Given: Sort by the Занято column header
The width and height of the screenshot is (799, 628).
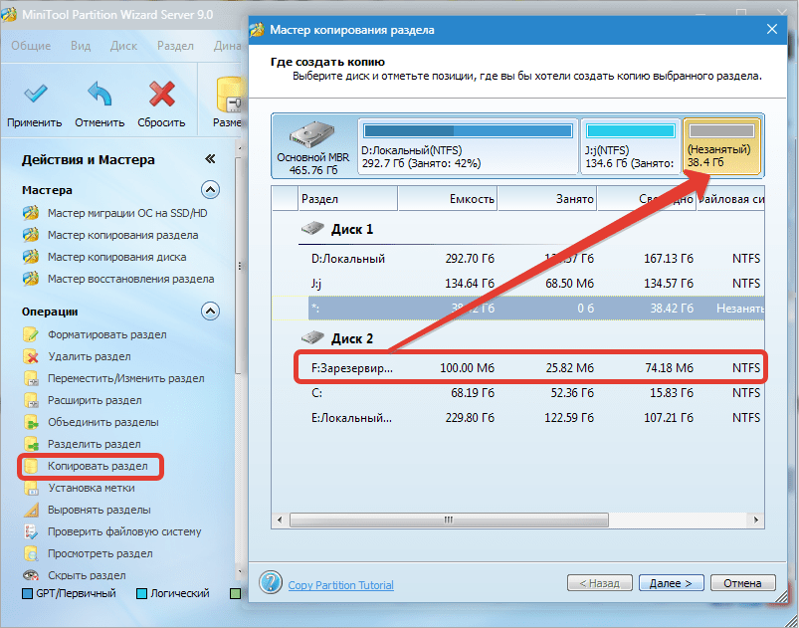Looking at the screenshot, I should click(x=547, y=199).
